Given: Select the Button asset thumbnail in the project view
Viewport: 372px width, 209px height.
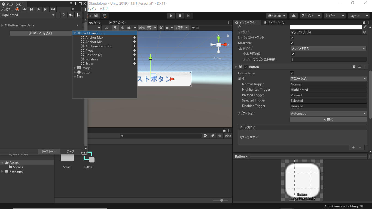Looking at the screenshot, I should click(88, 157).
